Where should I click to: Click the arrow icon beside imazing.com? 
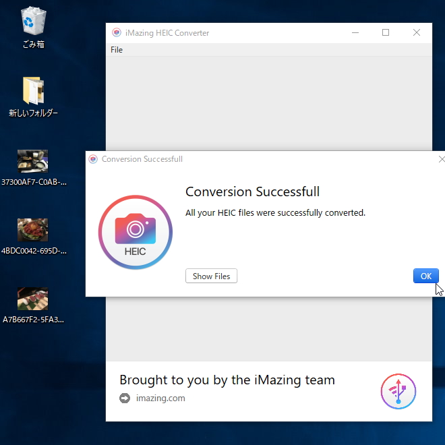125,398
